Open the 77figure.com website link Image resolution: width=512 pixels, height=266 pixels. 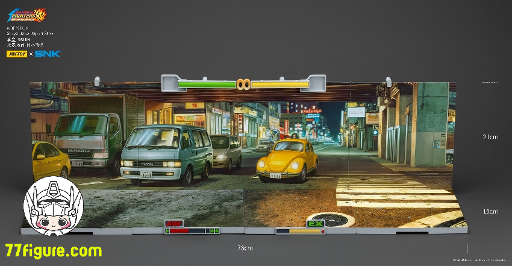click(54, 250)
